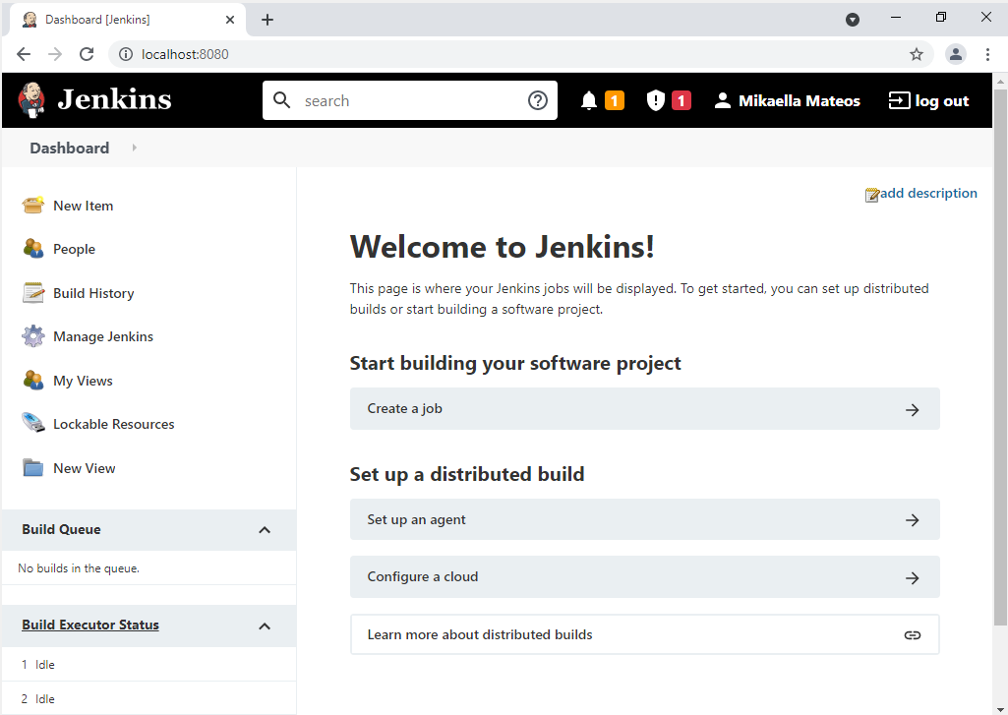
Task: Click the arrow on Set up an agent
Action: point(912,520)
